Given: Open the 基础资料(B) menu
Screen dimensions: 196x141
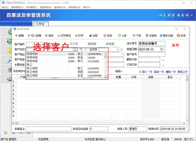Looking at the screenshot, I should coord(60,7).
